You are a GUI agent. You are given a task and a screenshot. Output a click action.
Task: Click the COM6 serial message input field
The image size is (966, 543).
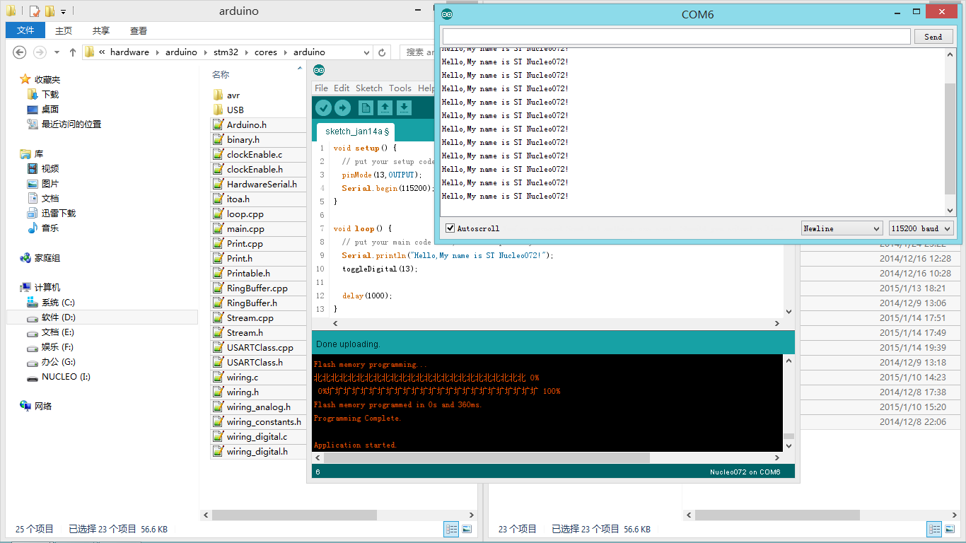[x=676, y=37]
